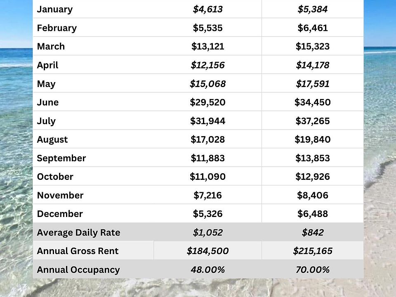Select the $1,052 daily rate cell
396x297 pixels.
click(x=207, y=233)
